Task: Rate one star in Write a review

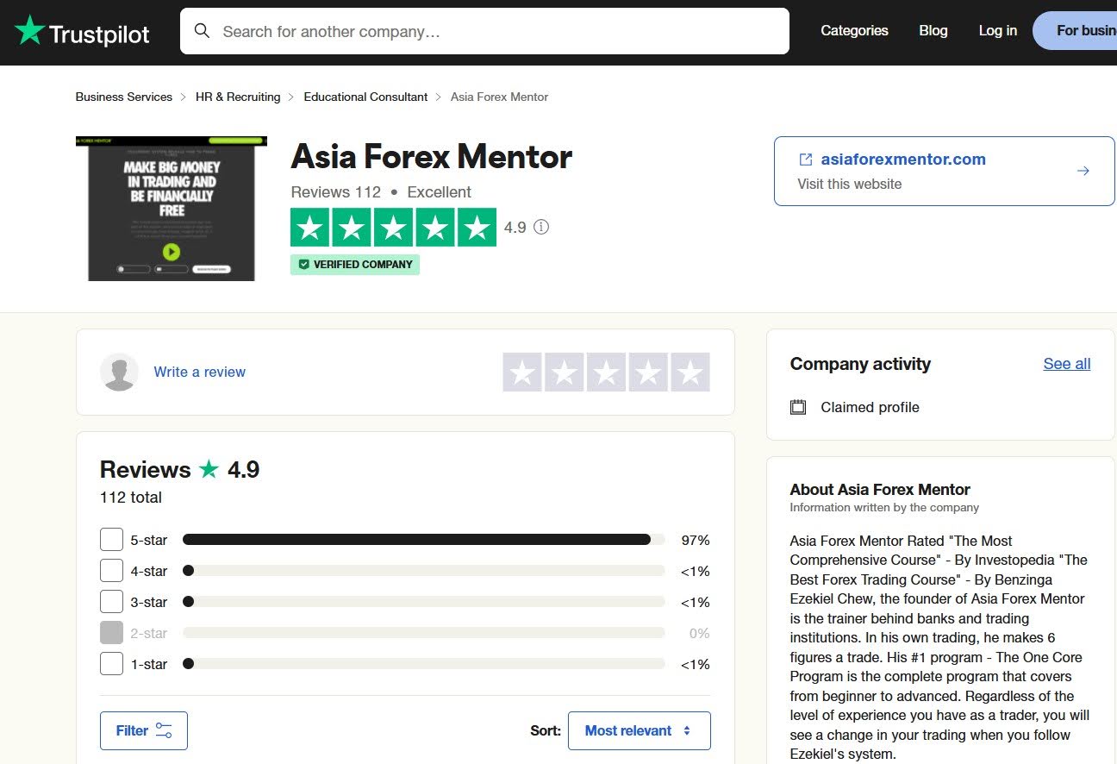Action: coord(522,373)
